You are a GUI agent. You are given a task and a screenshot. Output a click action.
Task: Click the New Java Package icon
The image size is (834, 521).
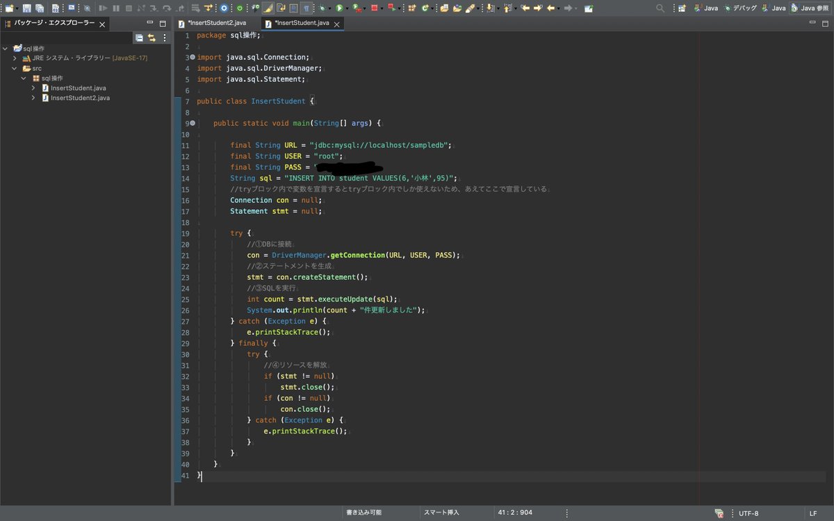click(412, 8)
